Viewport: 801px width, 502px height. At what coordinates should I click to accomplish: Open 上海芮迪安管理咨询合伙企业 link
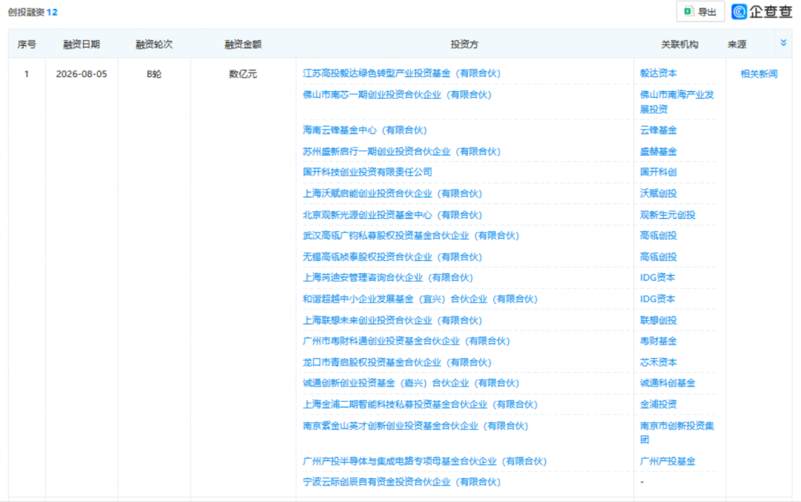(x=388, y=277)
